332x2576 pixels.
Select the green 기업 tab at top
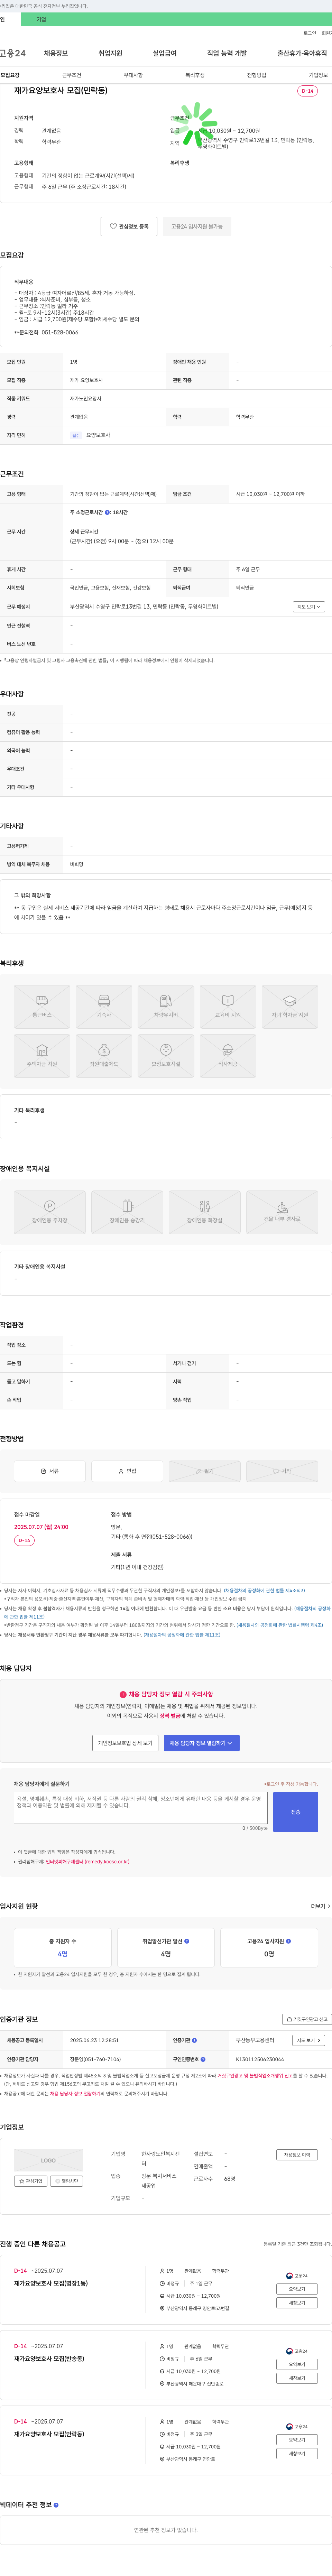[41, 19]
